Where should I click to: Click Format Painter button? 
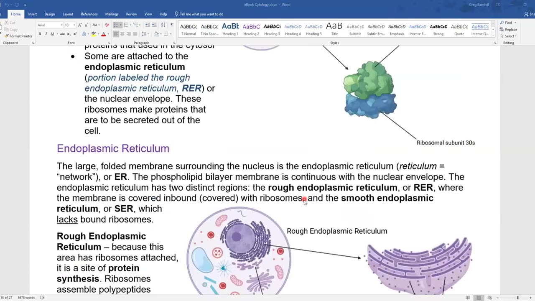[18, 36]
